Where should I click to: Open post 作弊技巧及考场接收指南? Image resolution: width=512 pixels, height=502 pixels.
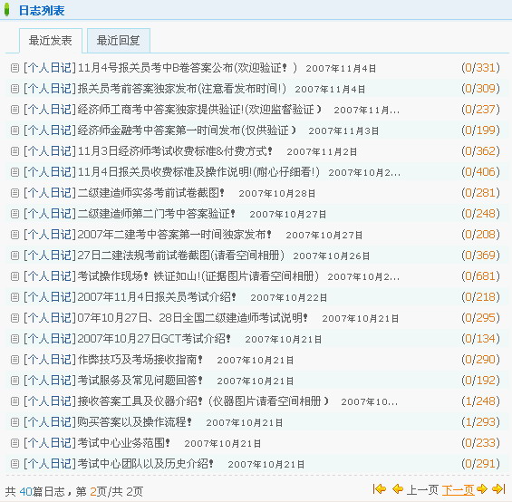(x=140, y=359)
